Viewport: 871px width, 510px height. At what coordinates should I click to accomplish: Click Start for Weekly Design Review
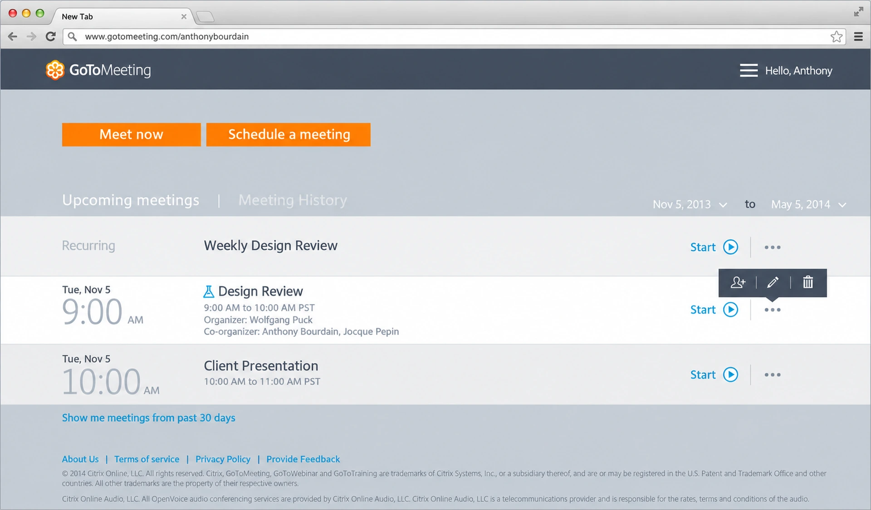click(703, 247)
